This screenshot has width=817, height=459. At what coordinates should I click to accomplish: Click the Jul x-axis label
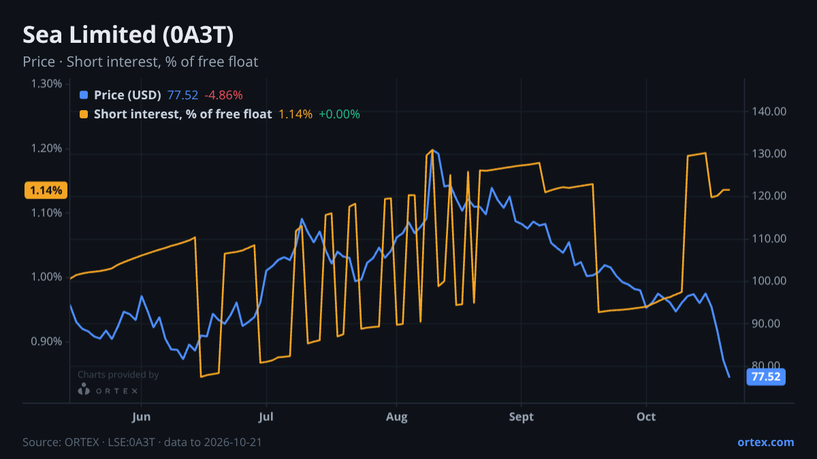pyautogui.click(x=266, y=416)
